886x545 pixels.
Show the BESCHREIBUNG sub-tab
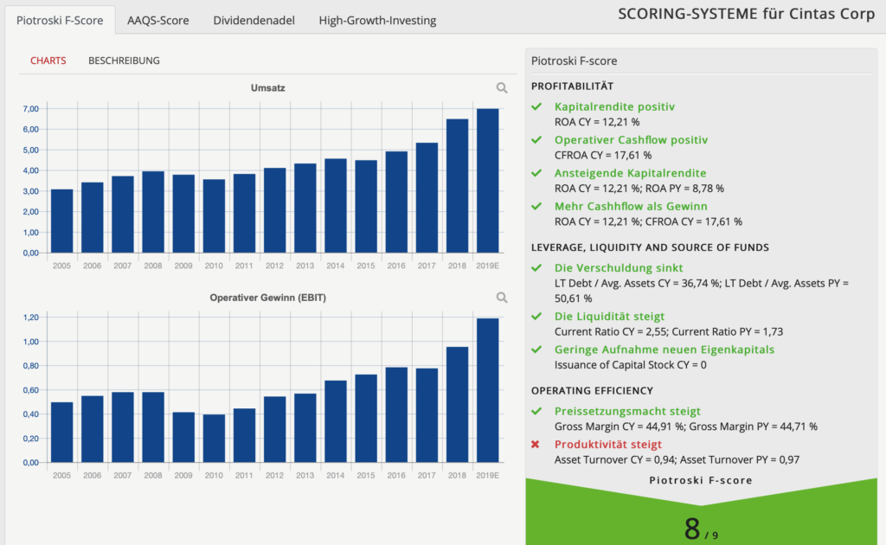coord(124,61)
